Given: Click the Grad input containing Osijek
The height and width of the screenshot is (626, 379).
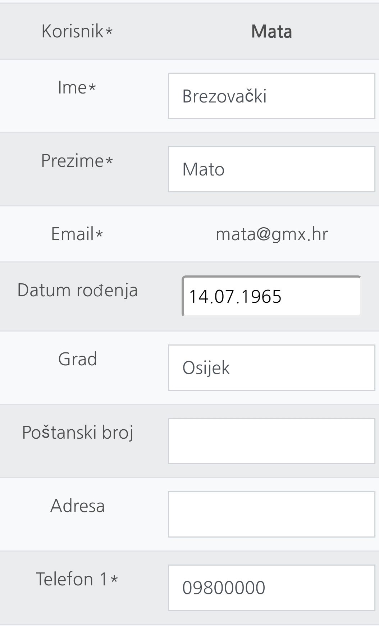Looking at the screenshot, I should [271, 367].
